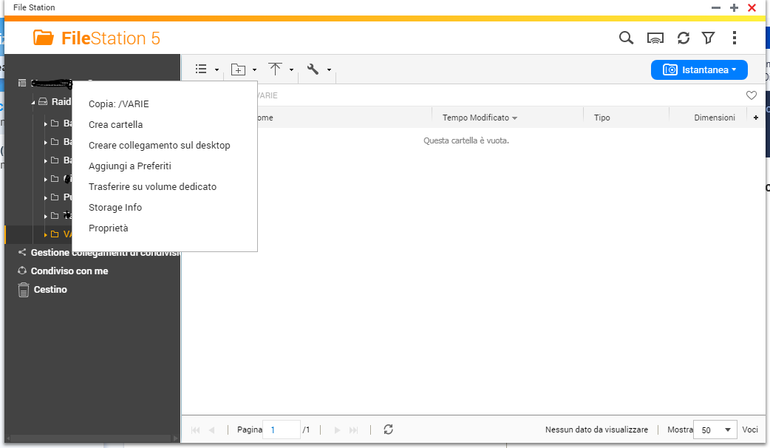Select 'Crea cartella' from context menu

(x=115, y=125)
